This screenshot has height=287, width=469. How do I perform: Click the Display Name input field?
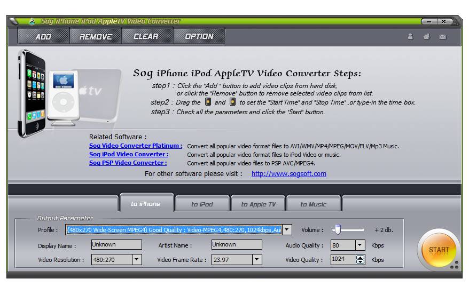[116, 245]
